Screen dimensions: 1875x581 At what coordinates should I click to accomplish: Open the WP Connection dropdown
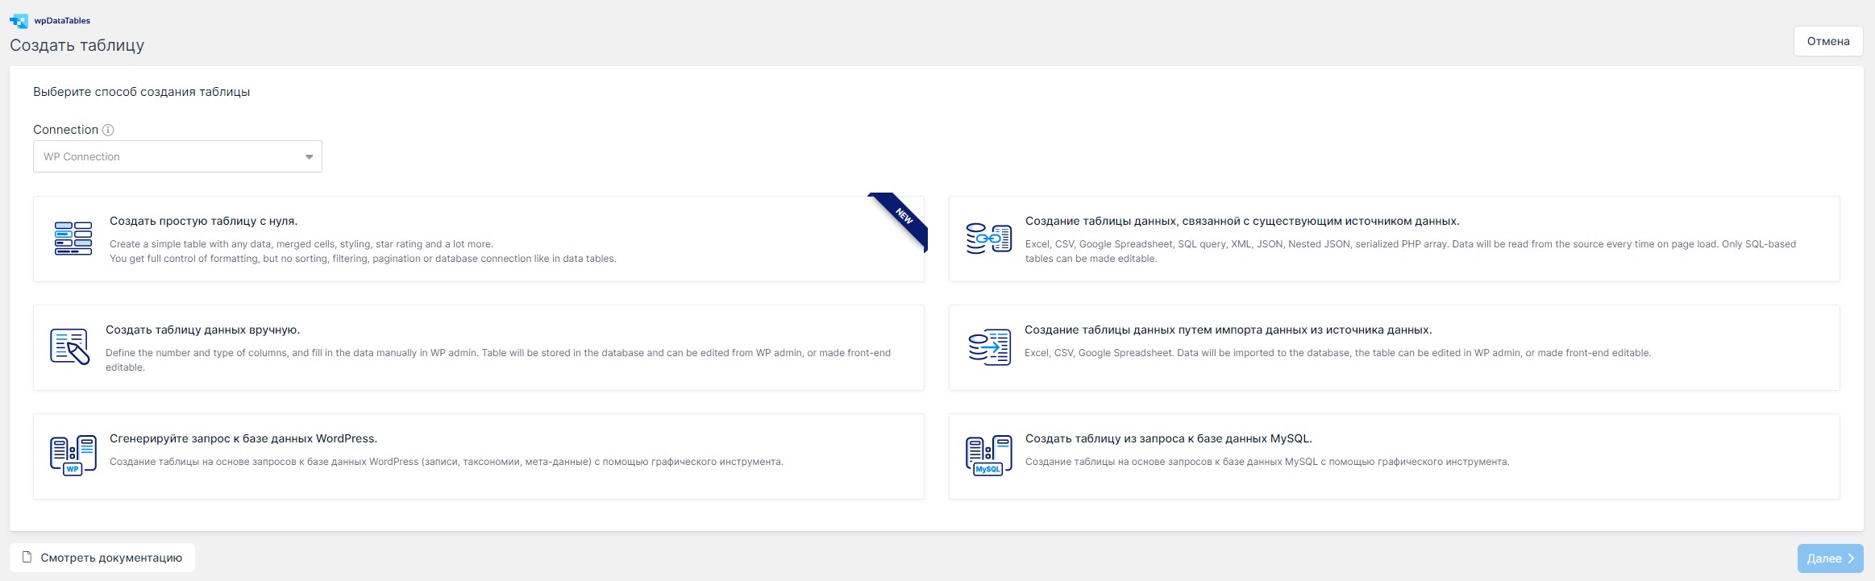tap(177, 156)
